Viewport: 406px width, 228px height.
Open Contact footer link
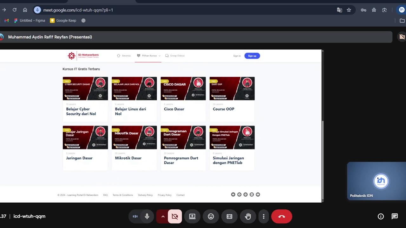pyautogui.click(x=180, y=195)
